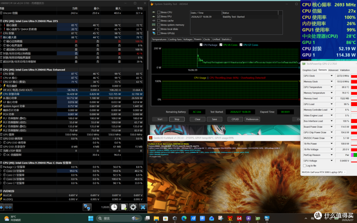357x223 pixels.
Task: Open the GPU Clock sensor dropdown
Action: tap(332, 76)
